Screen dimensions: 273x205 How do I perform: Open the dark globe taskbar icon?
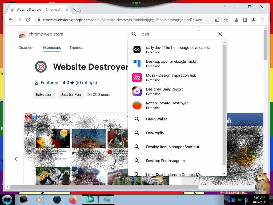tap(57, 200)
